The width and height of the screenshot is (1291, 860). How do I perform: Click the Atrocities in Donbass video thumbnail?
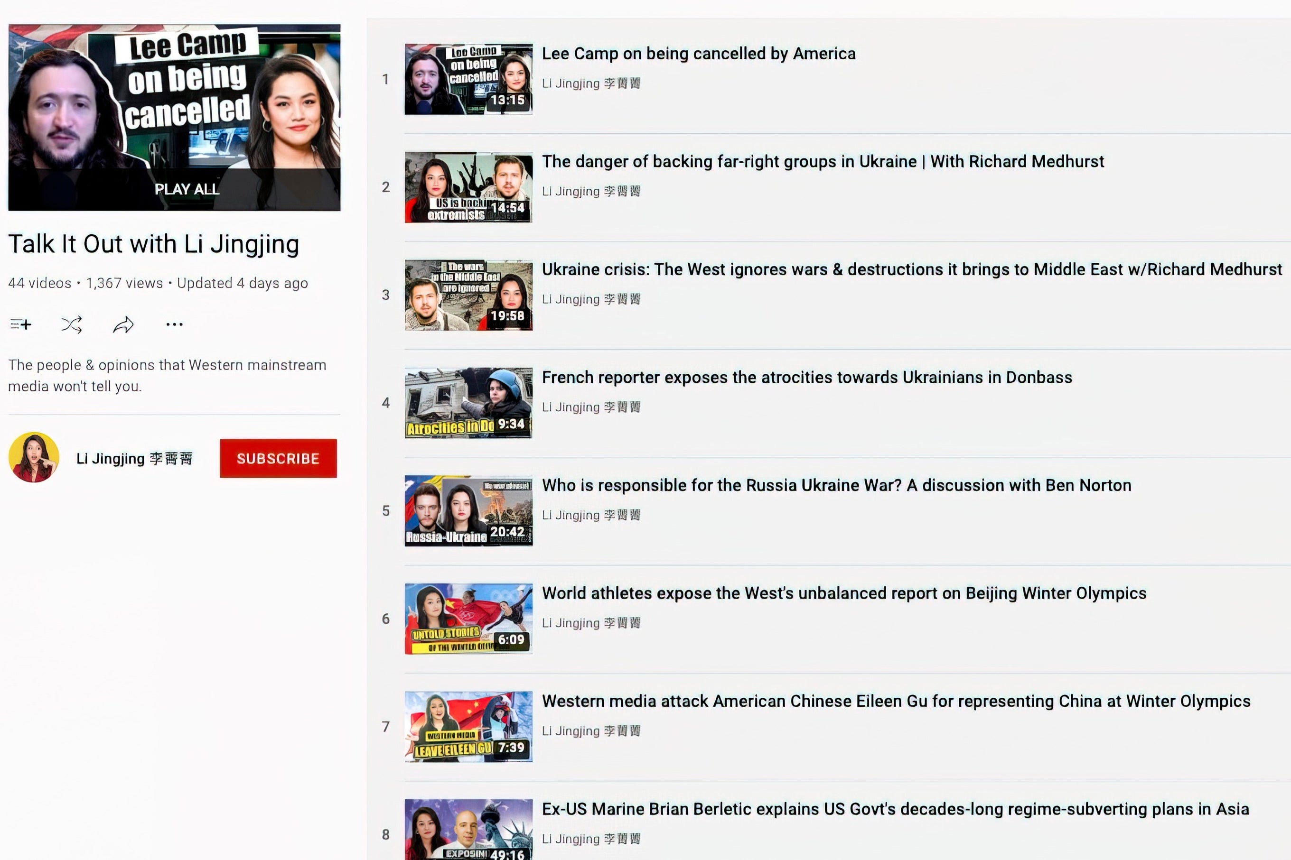468,403
